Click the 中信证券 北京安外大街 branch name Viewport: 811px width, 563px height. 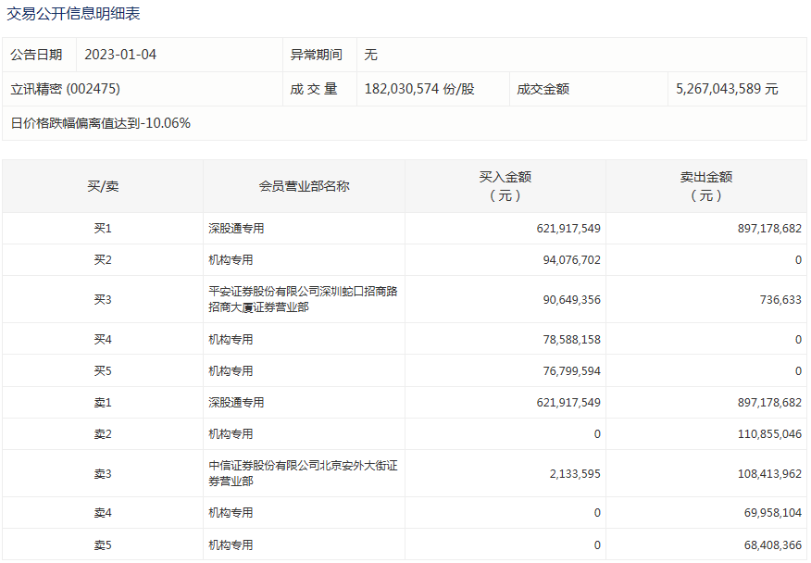[303, 473]
